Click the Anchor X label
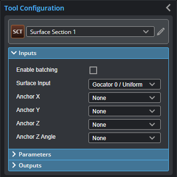Viewport: 177px width, 177px height. pyautogui.click(x=28, y=97)
